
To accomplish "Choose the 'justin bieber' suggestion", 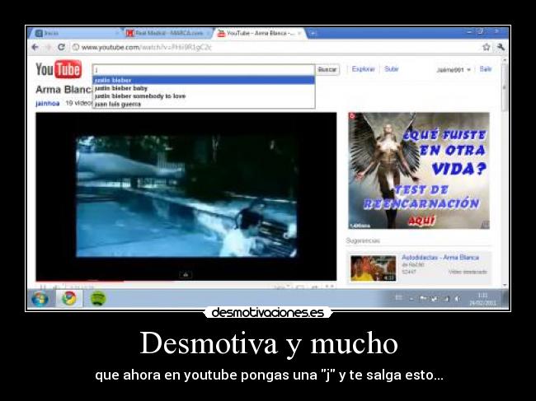I will point(204,80).
